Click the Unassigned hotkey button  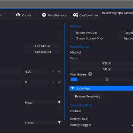pyautogui.click(x=43, y=52)
